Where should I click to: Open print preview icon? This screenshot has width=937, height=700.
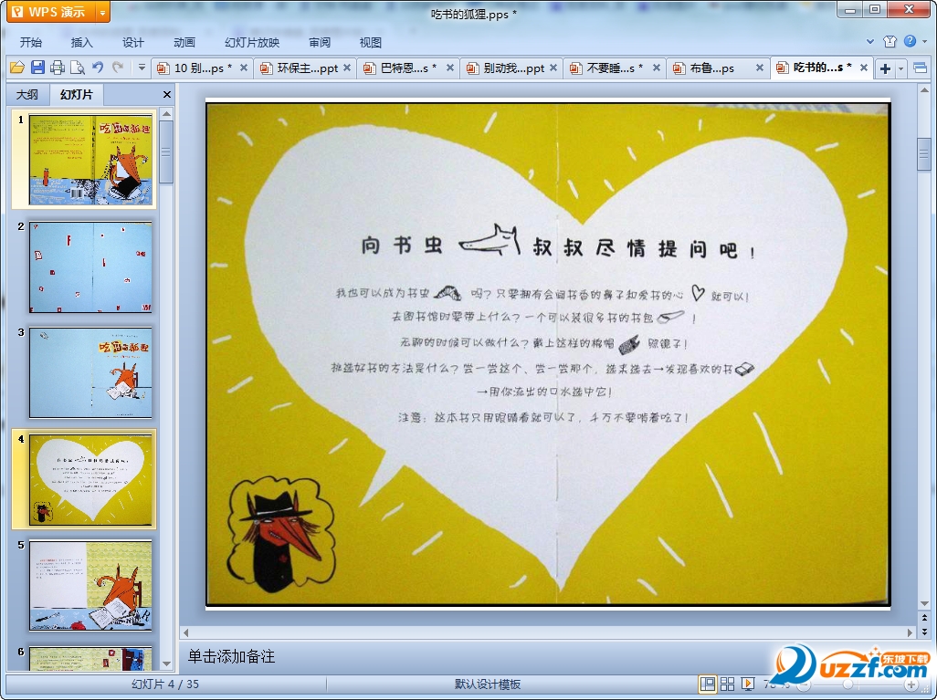point(77,68)
